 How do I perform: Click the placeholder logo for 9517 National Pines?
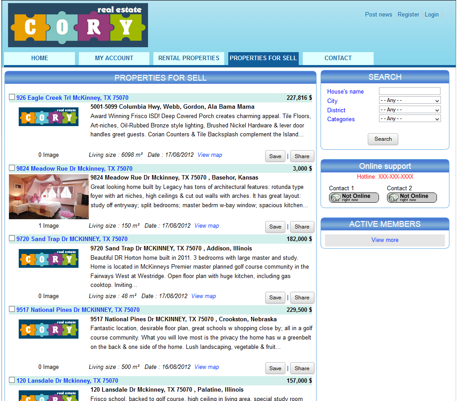(x=49, y=329)
